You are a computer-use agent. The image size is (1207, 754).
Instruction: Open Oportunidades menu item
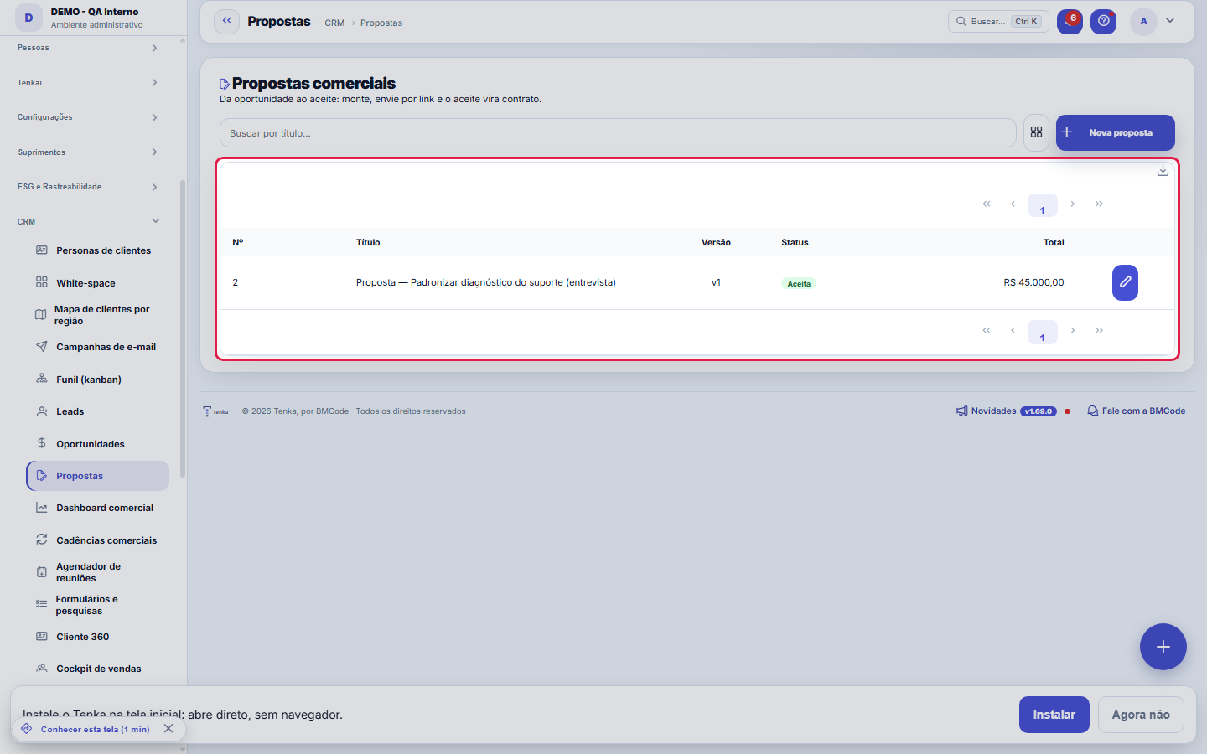tap(98, 444)
